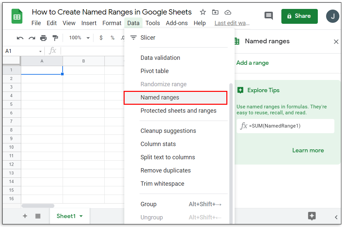Click the Add a range link
The height and width of the screenshot is (227, 344).
[253, 63]
